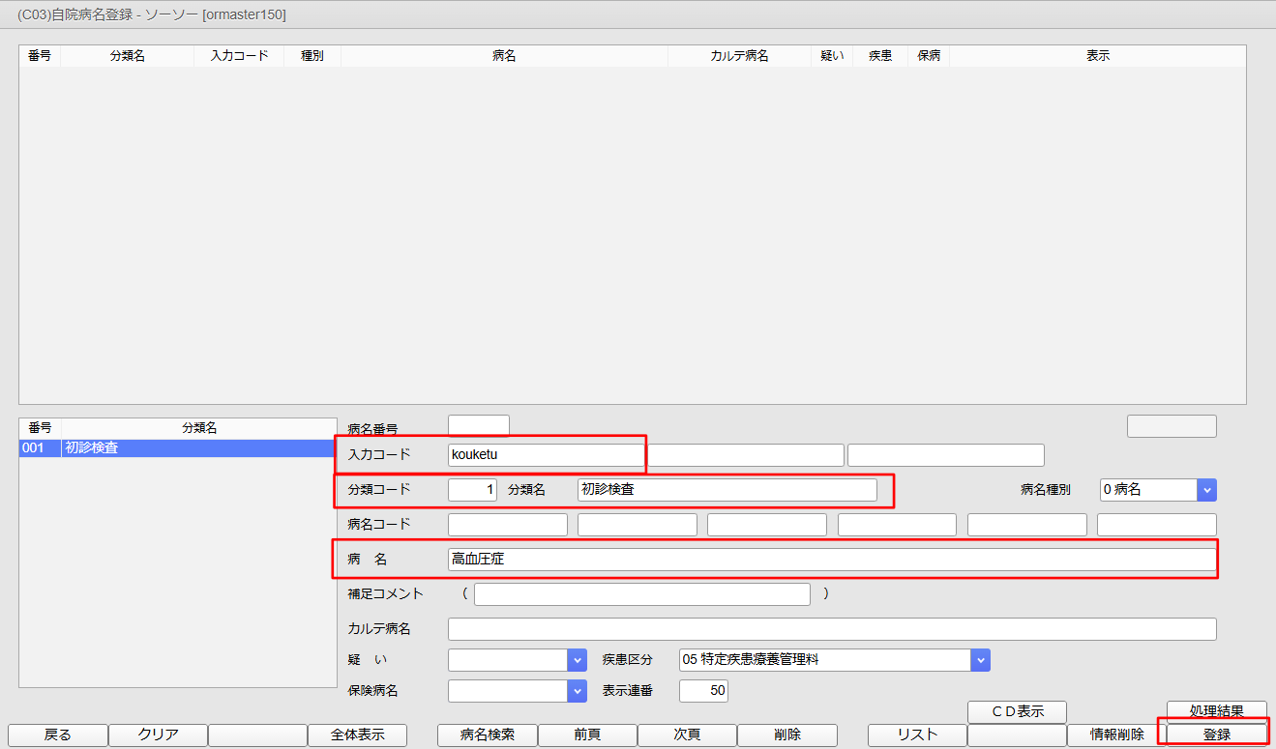
Task: Click the カルテ病名 input field
Action: [831, 629]
